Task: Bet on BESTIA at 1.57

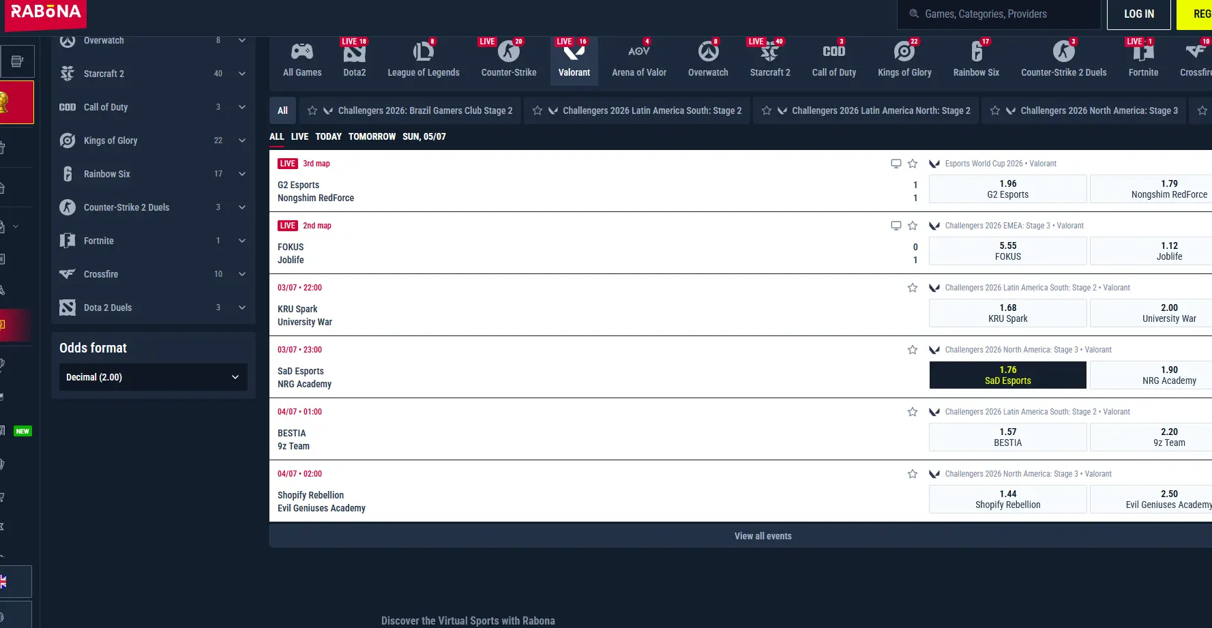Action: click(x=1008, y=437)
